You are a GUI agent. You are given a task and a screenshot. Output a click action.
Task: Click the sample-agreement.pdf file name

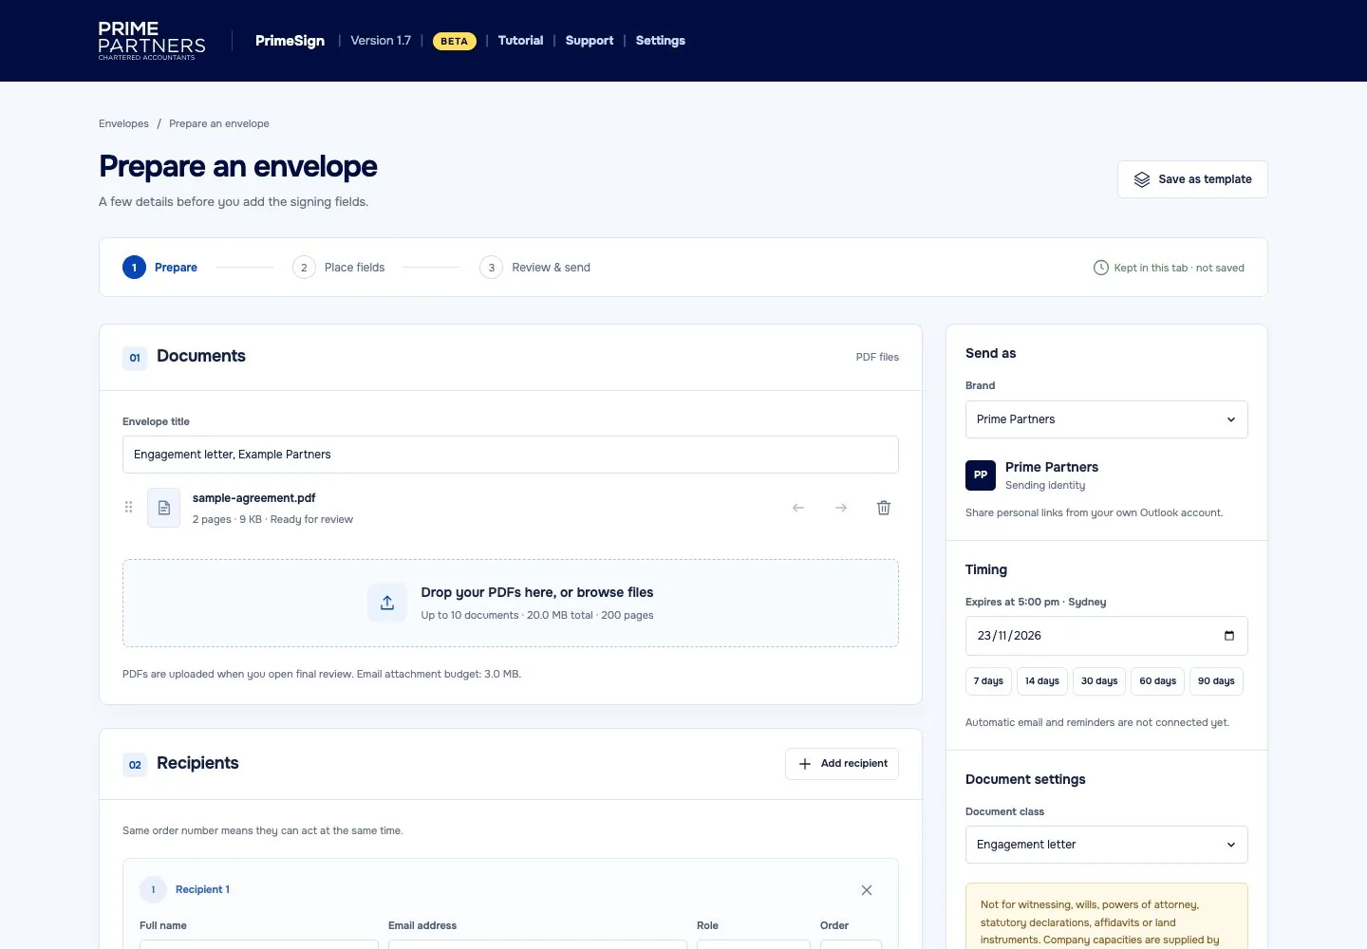[254, 498]
